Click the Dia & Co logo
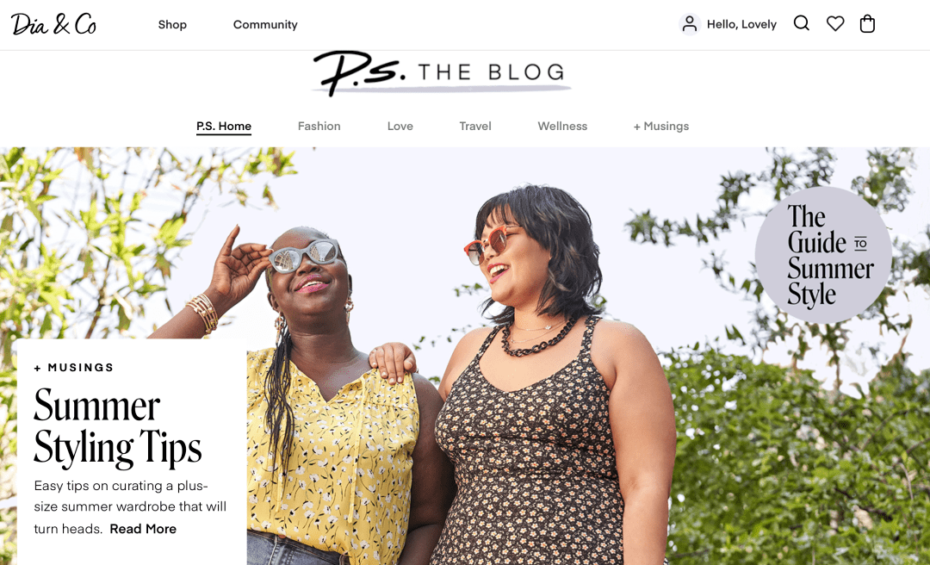 [53, 24]
